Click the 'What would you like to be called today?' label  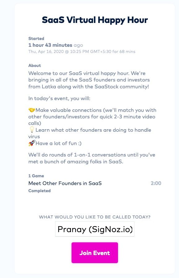95,217
